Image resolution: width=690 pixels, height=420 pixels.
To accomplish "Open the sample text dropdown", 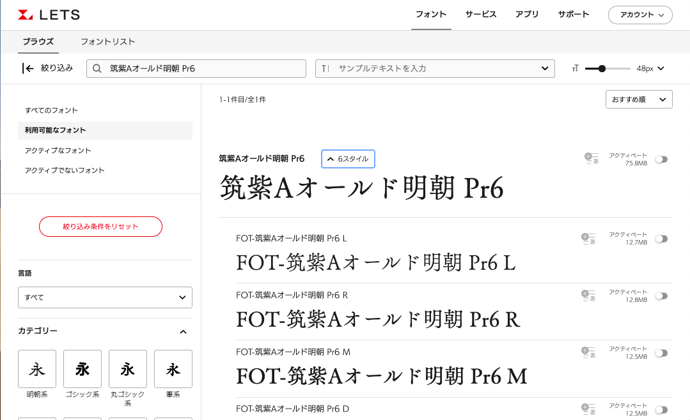I will click(545, 68).
